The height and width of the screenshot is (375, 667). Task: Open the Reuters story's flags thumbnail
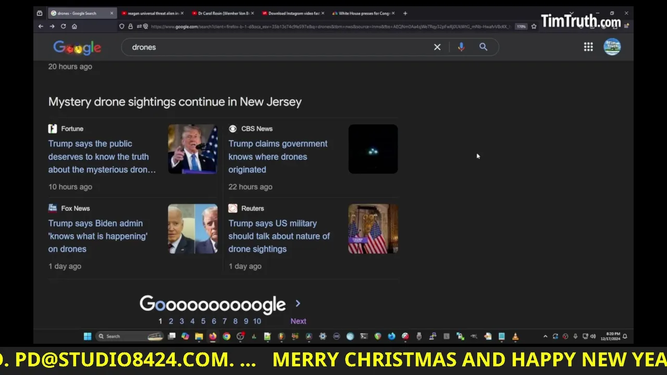tap(373, 229)
